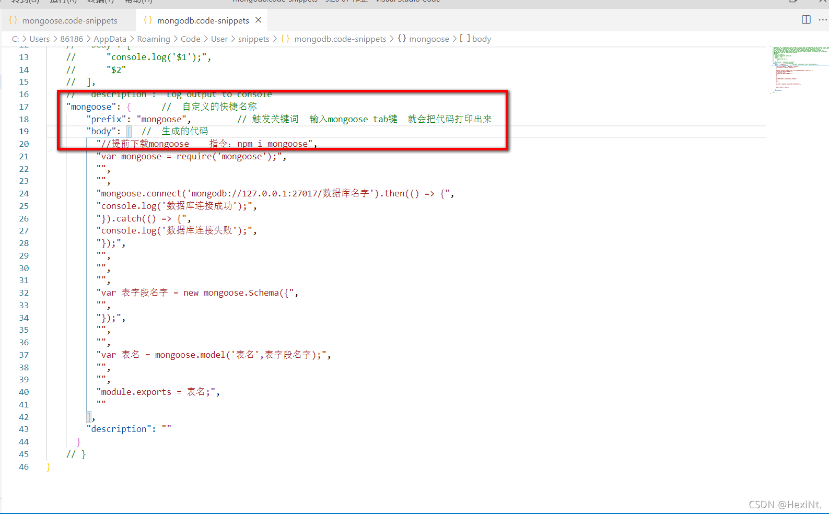
Task: Open the User breadcrumb folder
Action: 219,39
